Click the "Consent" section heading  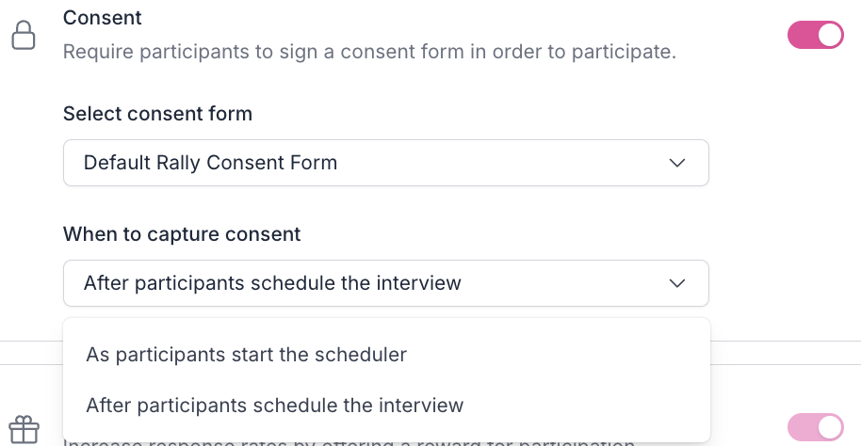pyautogui.click(x=102, y=17)
